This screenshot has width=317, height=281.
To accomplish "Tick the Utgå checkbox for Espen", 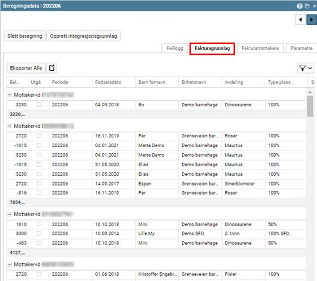I will click(x=39, y=184).
